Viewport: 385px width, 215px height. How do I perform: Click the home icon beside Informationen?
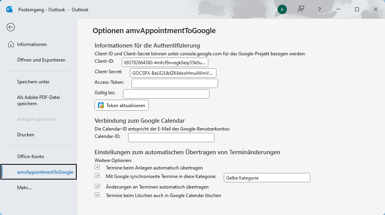click(11, 44)
